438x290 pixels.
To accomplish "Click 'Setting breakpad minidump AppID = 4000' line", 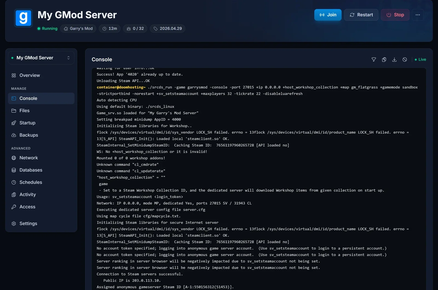I will tap(139, 119).
